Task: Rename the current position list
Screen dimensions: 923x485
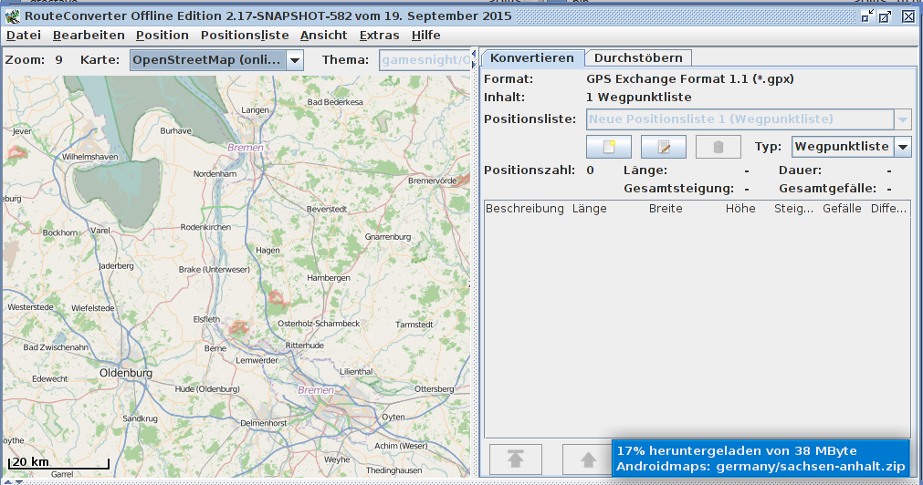Action: (664, 147)
